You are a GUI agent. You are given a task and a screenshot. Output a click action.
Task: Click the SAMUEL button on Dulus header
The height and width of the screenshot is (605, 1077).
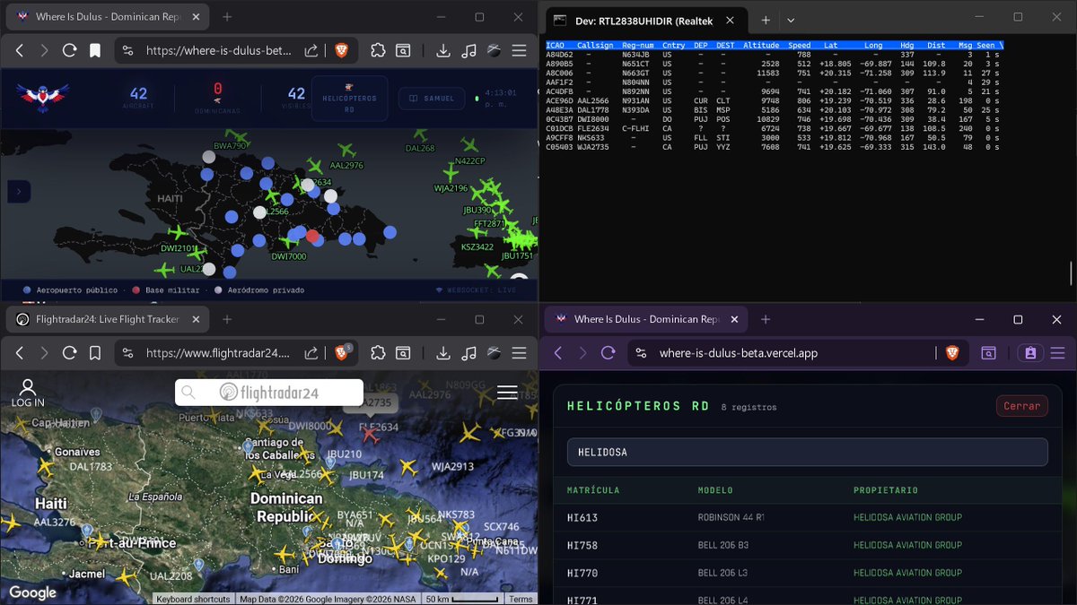point(433,99)
